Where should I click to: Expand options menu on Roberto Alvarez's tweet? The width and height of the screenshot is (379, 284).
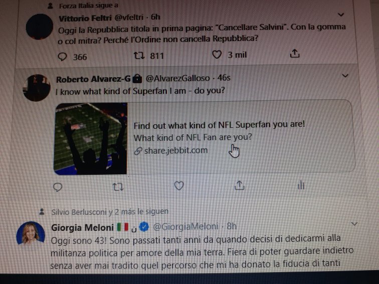point(345,75)
